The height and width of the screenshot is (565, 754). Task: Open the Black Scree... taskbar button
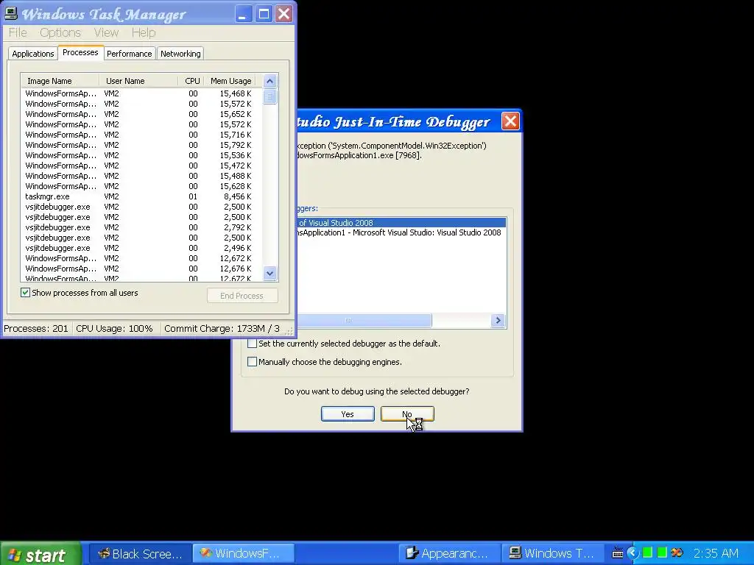[140, 553]
